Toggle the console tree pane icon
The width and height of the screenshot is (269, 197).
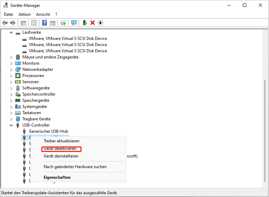pos(23,23)
